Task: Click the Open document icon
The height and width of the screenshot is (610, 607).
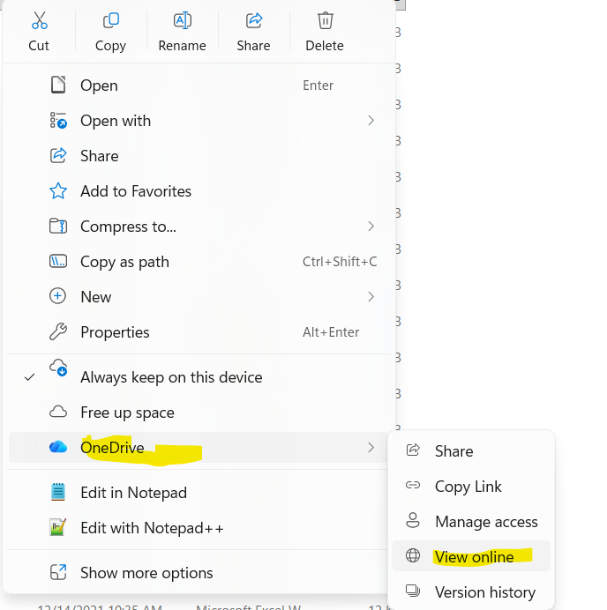Action: tap(58, 85)
